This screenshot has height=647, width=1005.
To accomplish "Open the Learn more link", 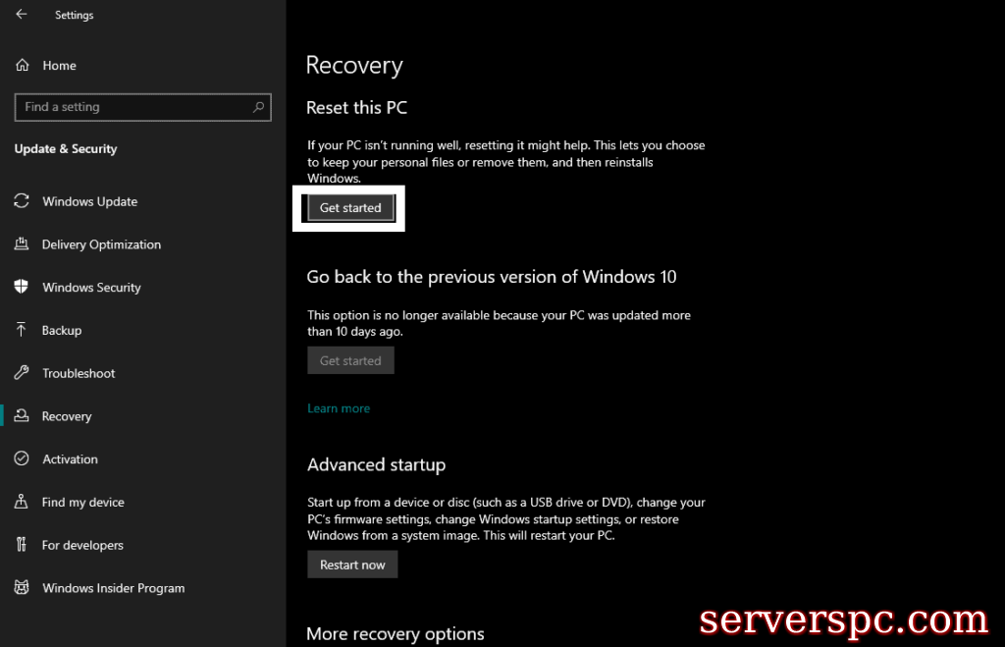I will pos(339,408).
